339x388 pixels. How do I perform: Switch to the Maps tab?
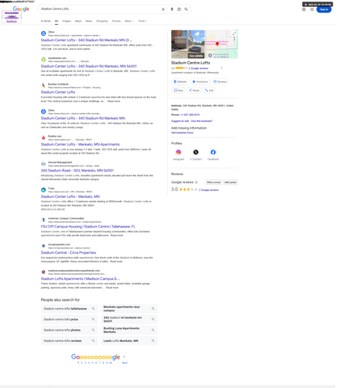pyautogui.click(x=79, y=21)
